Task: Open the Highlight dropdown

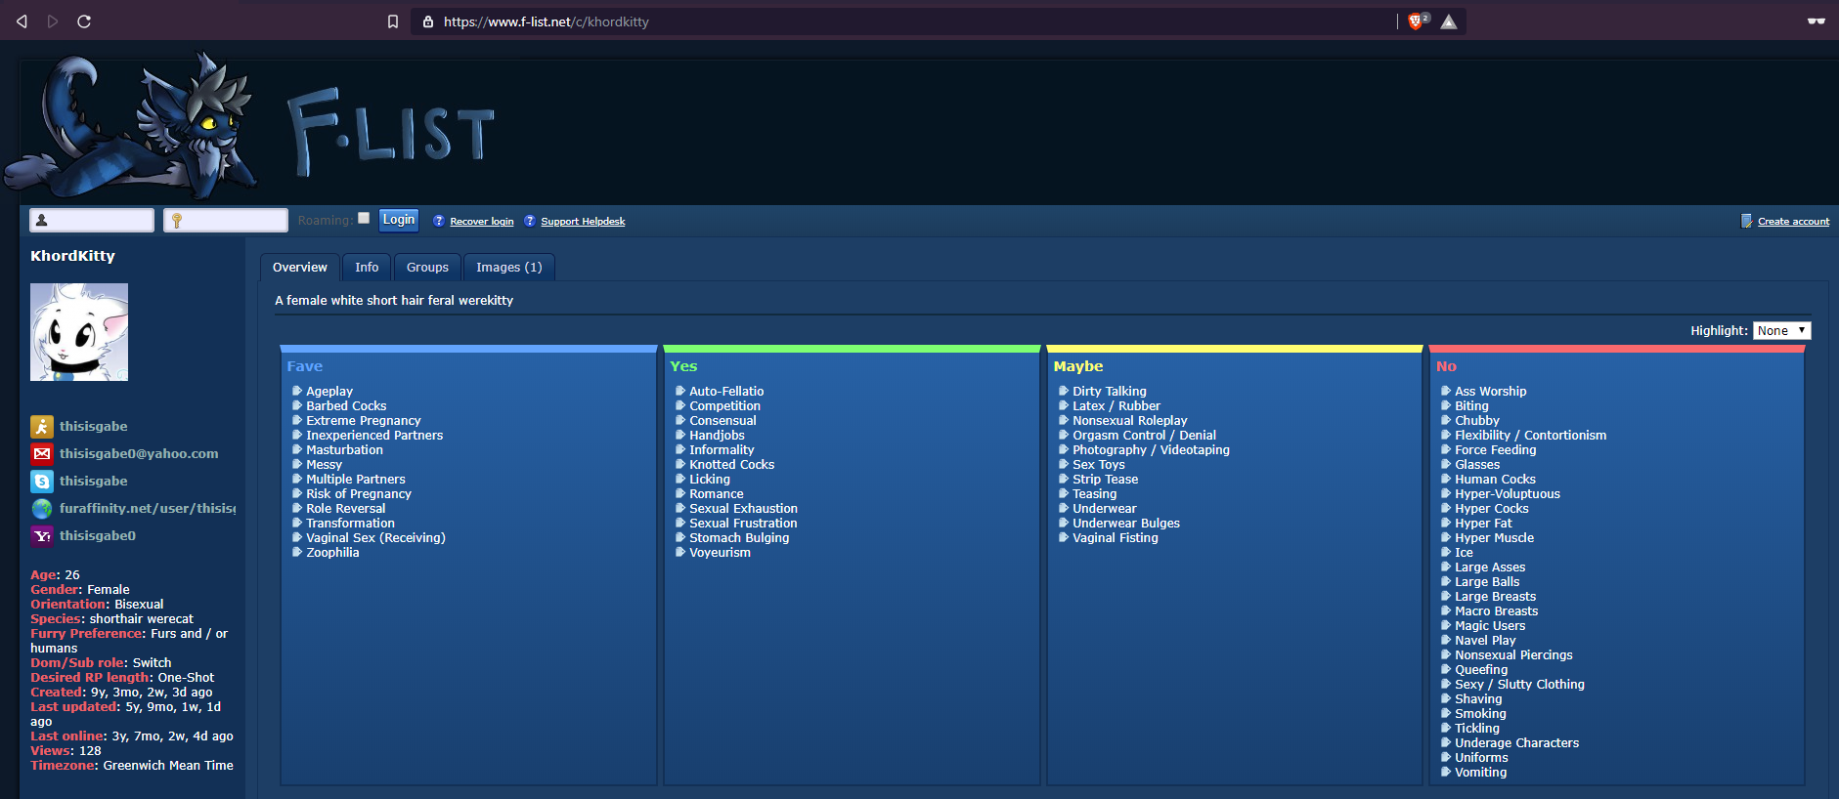Action: point(1781,331)
